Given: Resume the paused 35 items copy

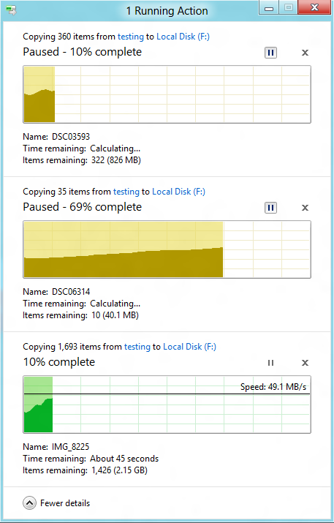Looking at the screenshot, I should (270, 208).
